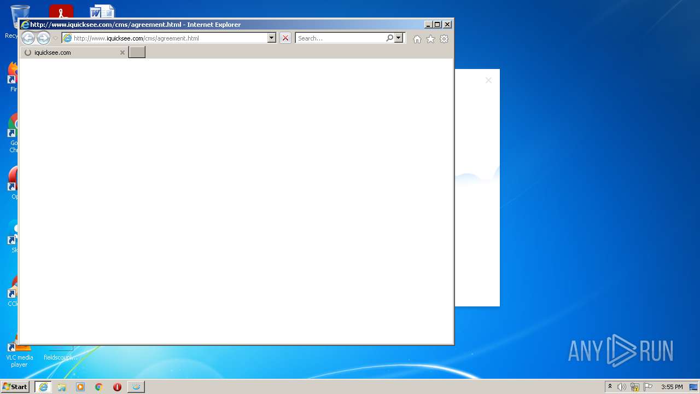This screenshot has width=700, height=394.
Task: Close the white dialog behind the browser
Action: (x=488, y=80)
